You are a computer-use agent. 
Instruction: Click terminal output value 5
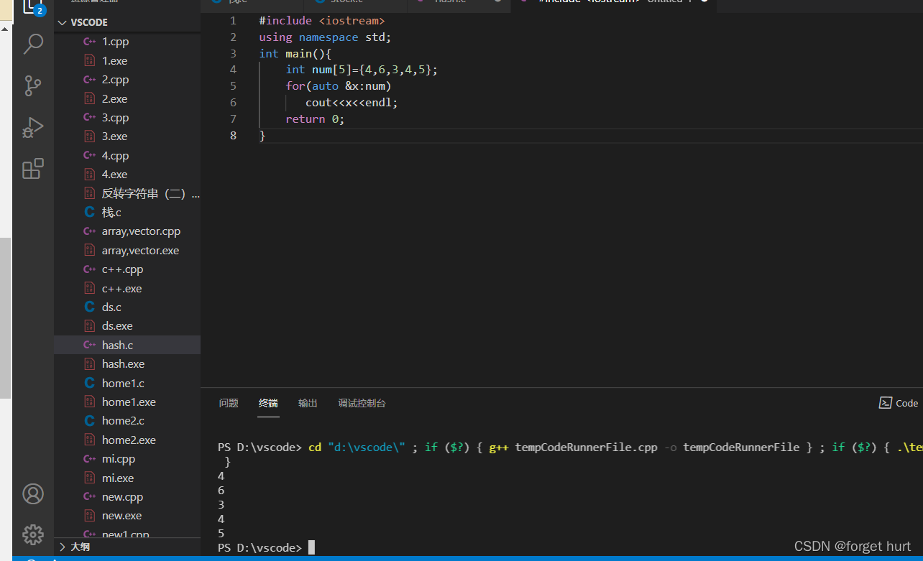coord(221,534)
